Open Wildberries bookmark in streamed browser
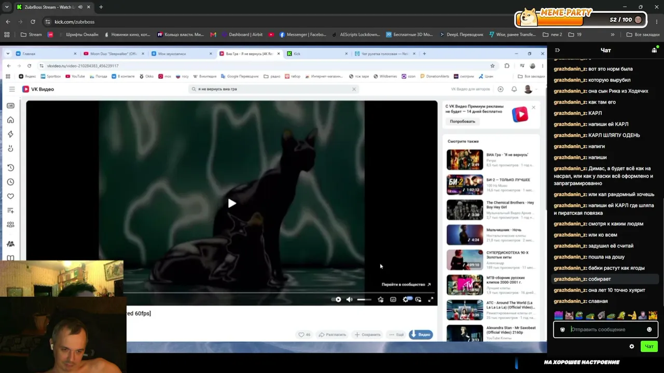 click(x=385, y=76)
